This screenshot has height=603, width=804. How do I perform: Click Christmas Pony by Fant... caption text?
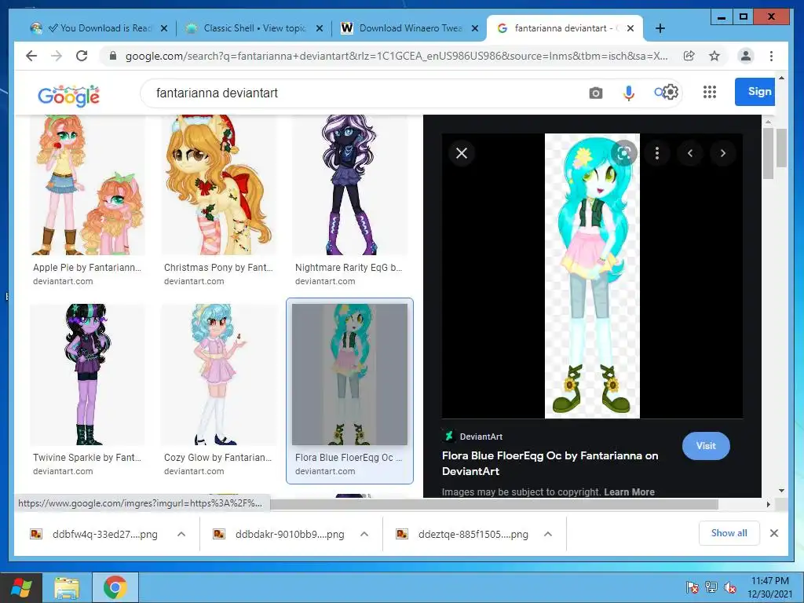[218, 268]
